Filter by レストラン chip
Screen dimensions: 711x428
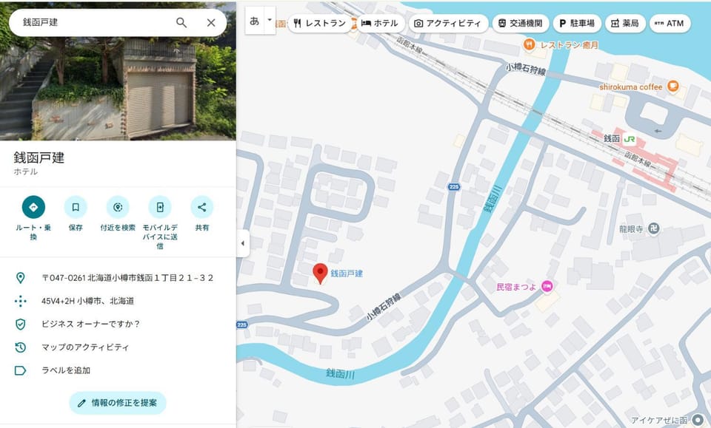320,23
